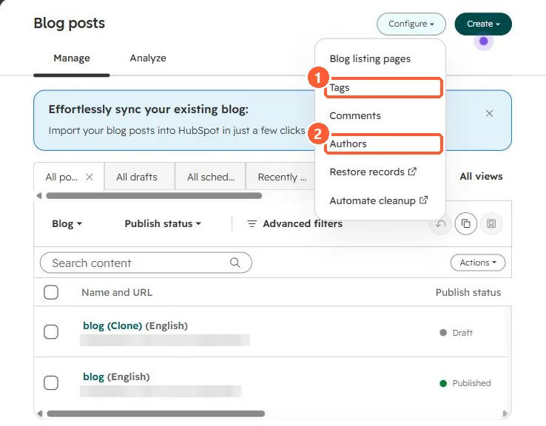546x426 pixels.
Task: Open the blog (Clone) post link
Action: (112, 325)
